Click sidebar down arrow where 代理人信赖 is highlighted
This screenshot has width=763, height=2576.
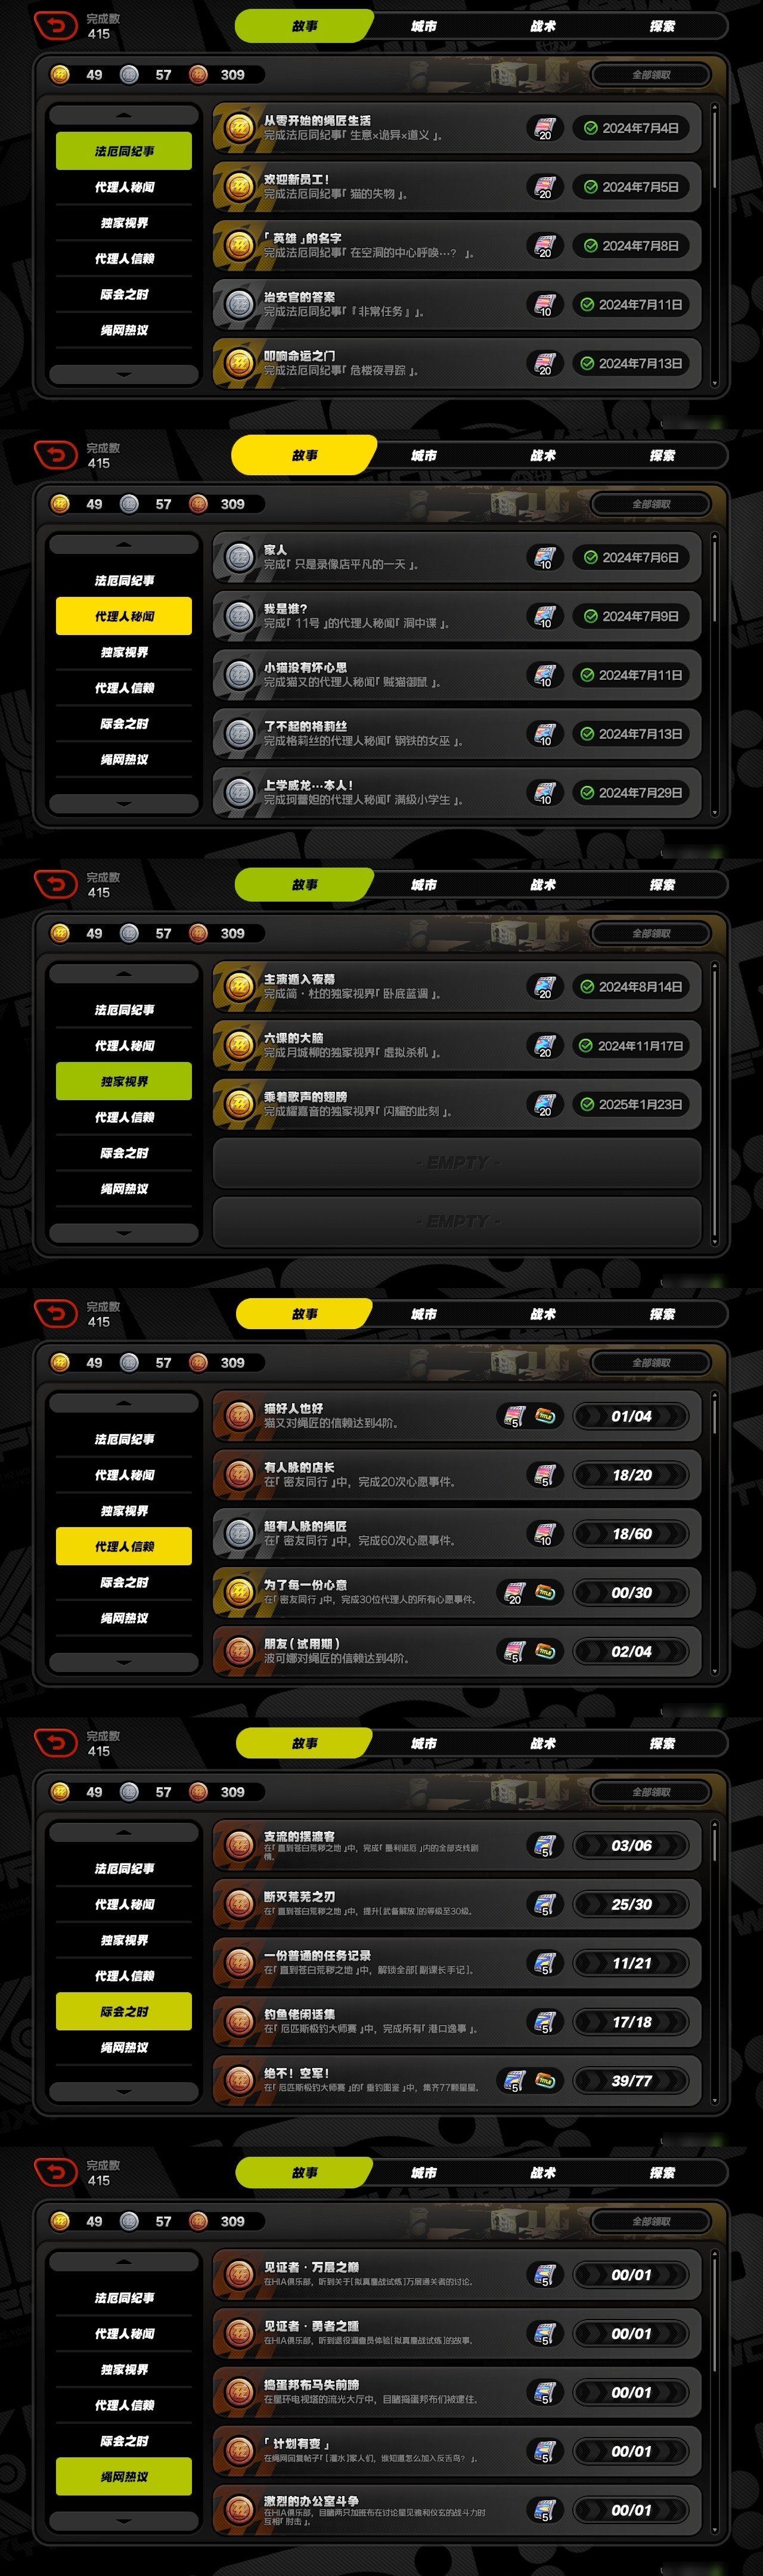124,1662
